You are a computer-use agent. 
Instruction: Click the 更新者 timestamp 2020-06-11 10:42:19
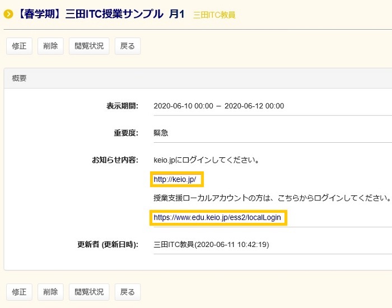click(x=240, y=244)
